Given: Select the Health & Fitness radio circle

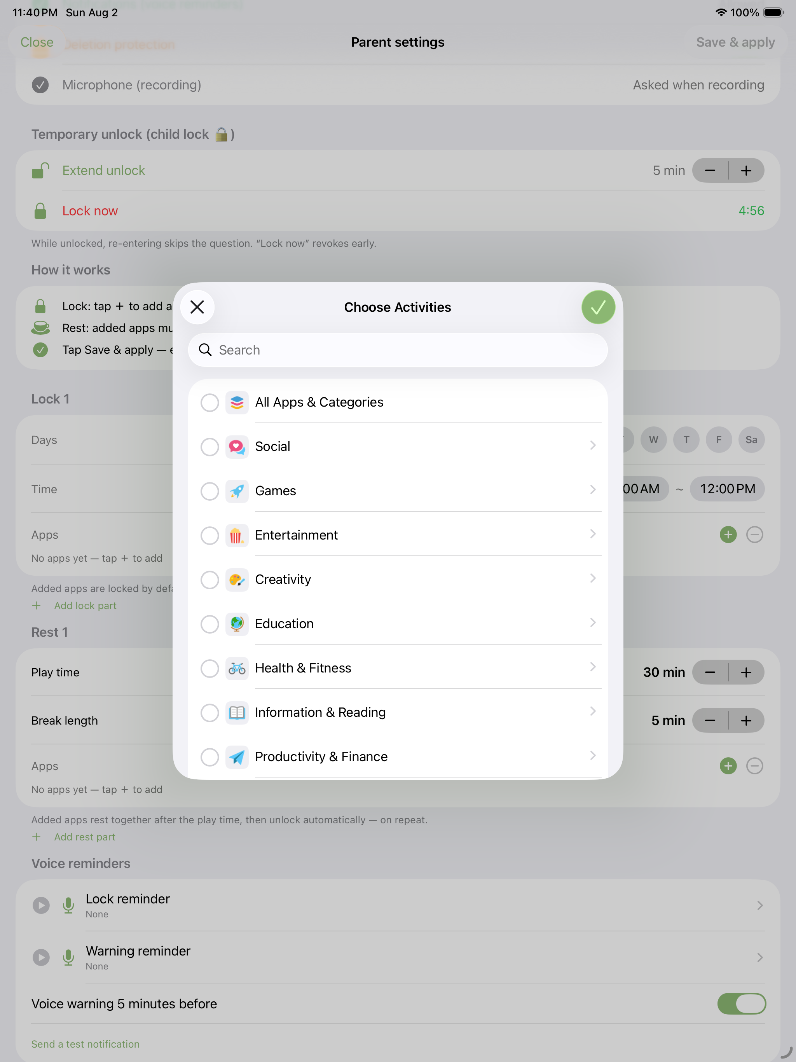Looking at the screenshot, I should [210, 668].
